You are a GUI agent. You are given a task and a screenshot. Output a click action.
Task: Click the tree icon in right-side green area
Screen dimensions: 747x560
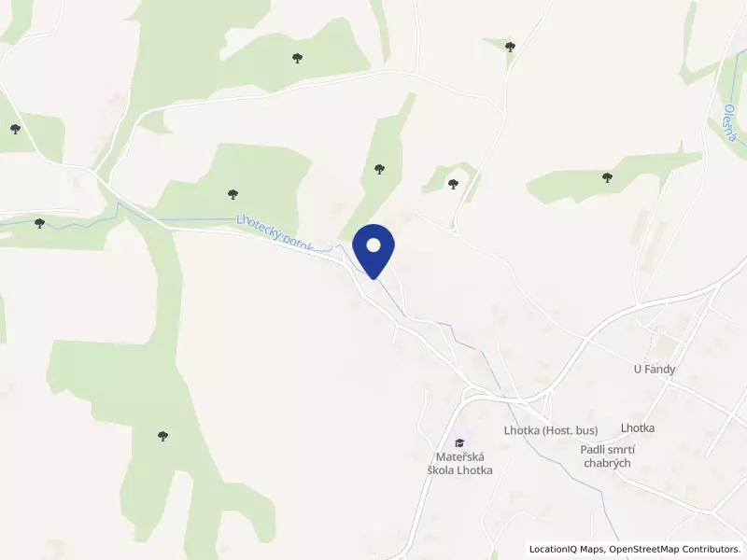[x=607, y=177]
